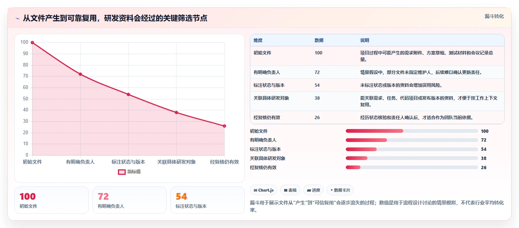This screenshot has width=519, height=228.
Task: Click the 有明确负责人 progress bar
Action: (412, 140)
